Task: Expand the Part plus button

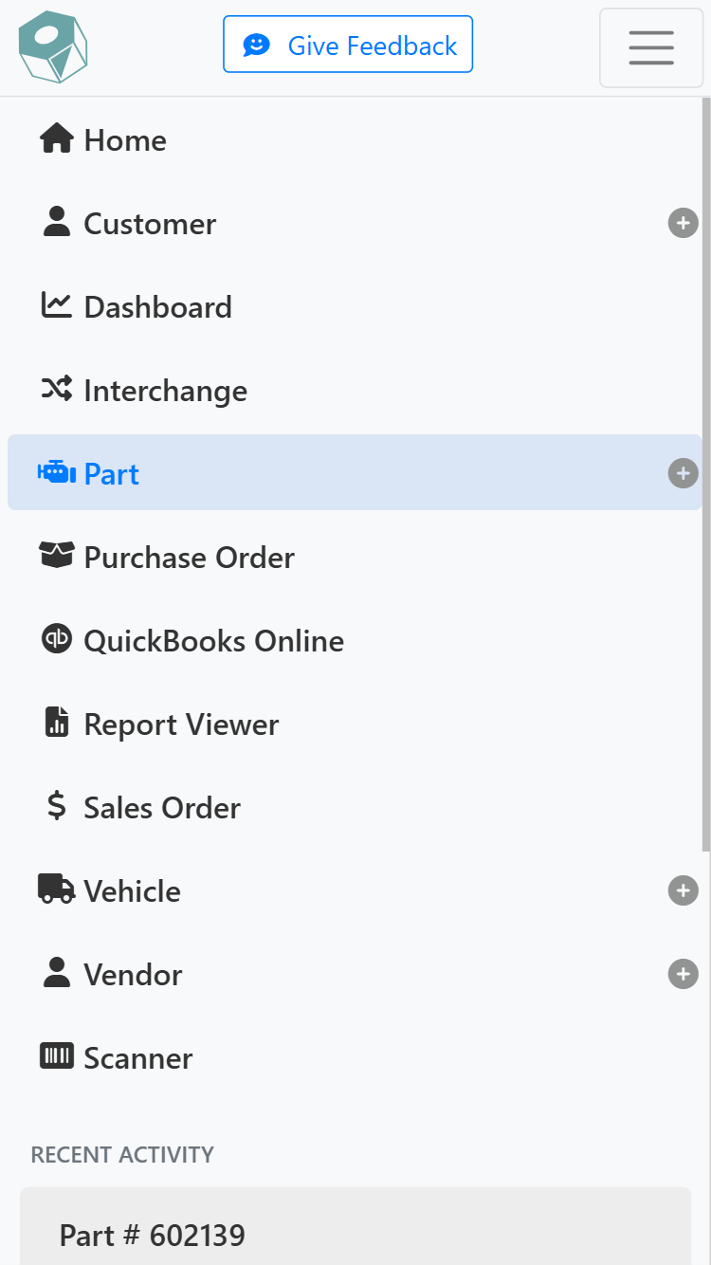Action: pos(683,473)
